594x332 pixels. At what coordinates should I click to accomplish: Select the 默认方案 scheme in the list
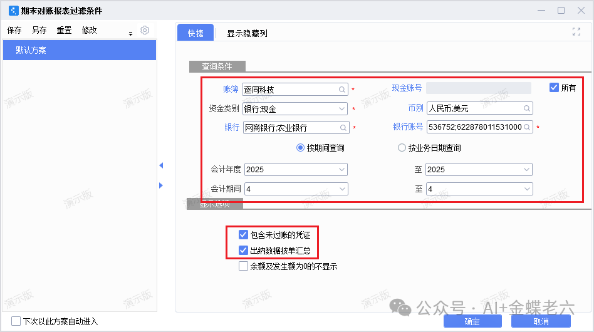coord(79,50)
